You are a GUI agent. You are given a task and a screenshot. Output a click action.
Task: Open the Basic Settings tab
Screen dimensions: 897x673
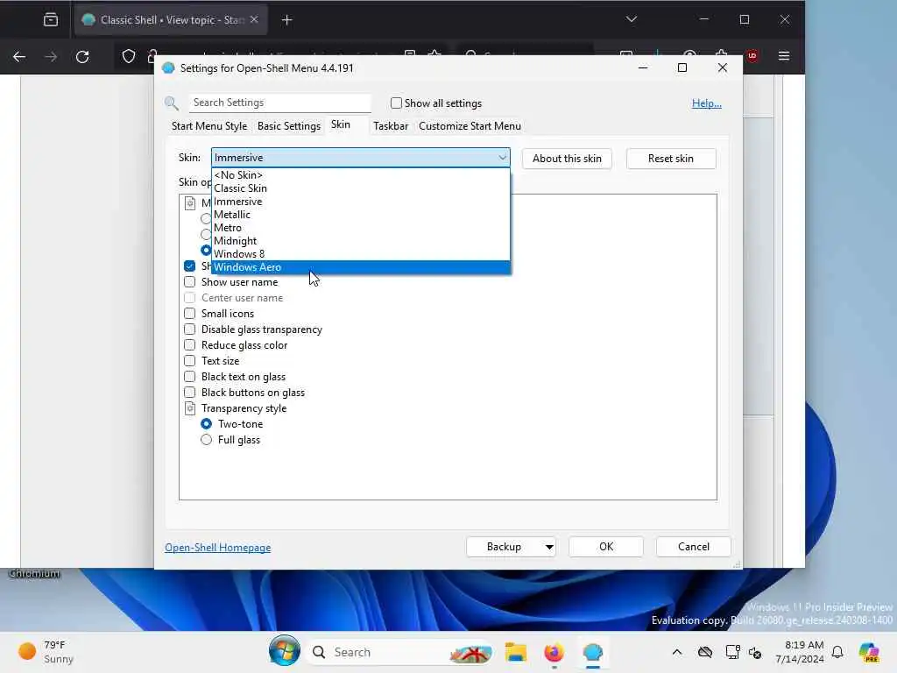click(x=289, y=126)
